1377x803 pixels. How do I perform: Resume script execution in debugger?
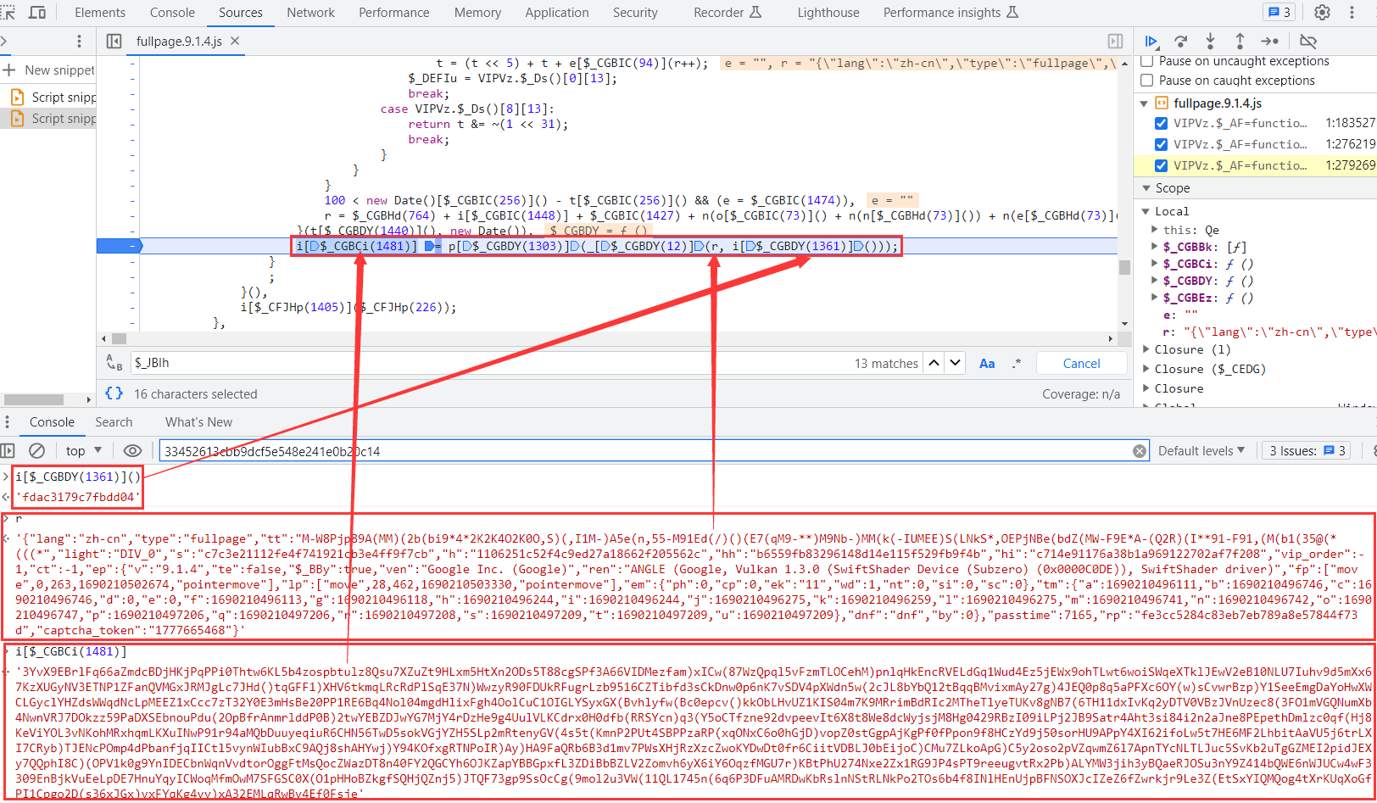pyautogui.click(x=1151, y=42)
